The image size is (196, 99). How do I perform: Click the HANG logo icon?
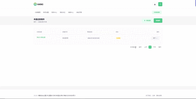coord(35,4)
